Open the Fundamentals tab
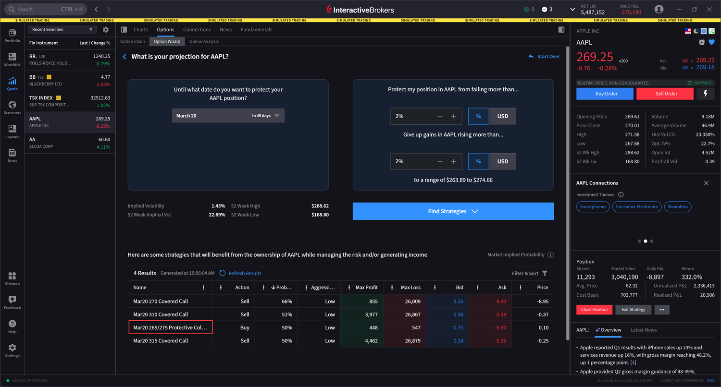Image resolution: width=721 pixels, height=387 pixels. coord(256,30)
